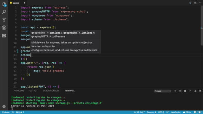The height and width of the screenshot is (114, 203).
Task: Click 'mongoose' identifier on line 3
Action: (x=38, y=16)
